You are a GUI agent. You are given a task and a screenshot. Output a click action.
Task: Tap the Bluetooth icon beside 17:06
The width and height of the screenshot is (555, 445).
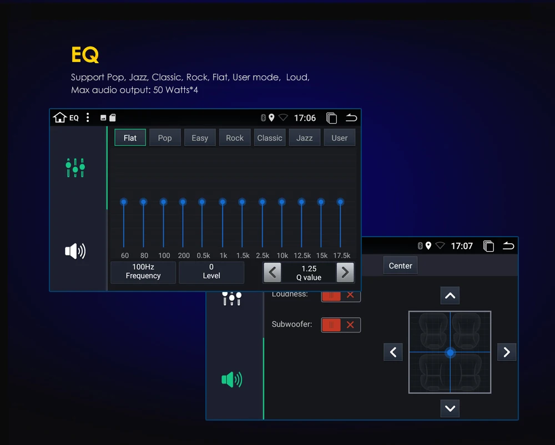point(263,117)
